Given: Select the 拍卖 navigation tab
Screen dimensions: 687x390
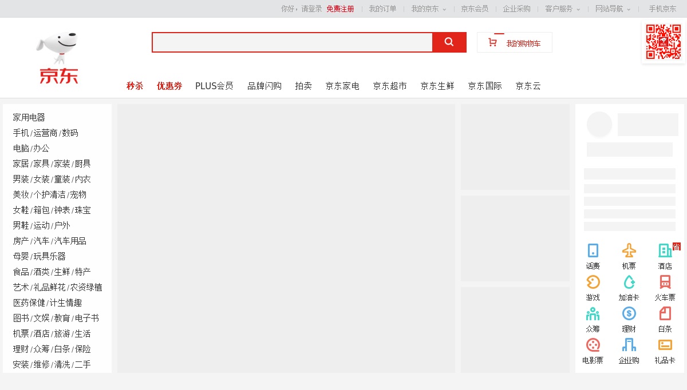Looking at the screenshot, I should (303, 86).
